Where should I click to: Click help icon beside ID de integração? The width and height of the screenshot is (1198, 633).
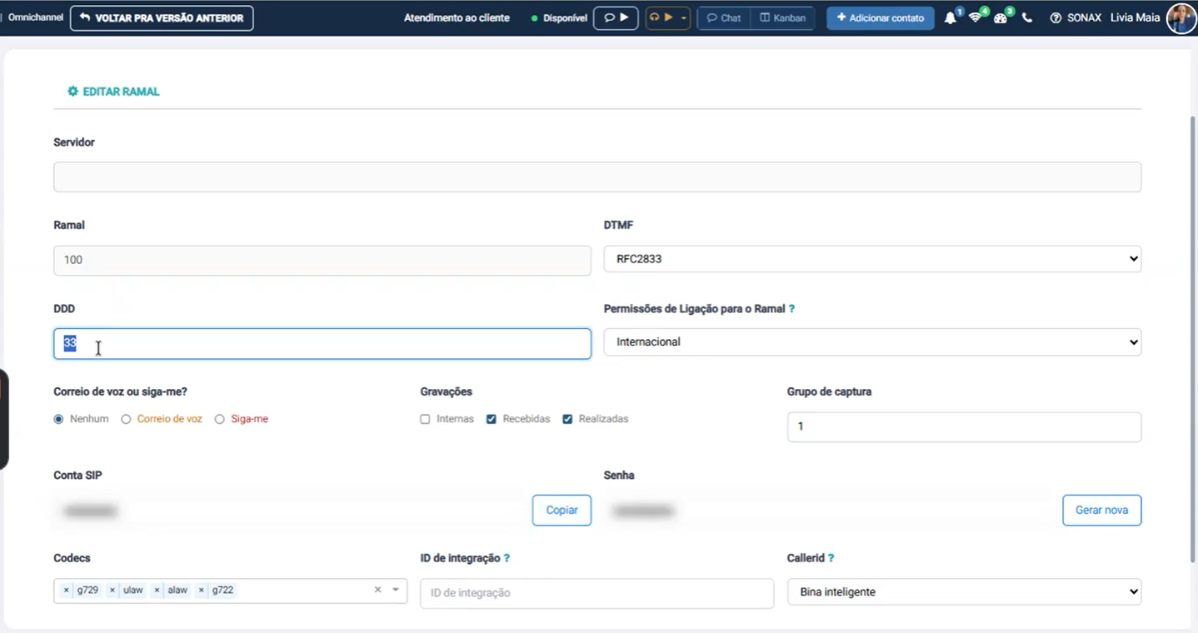507,558
